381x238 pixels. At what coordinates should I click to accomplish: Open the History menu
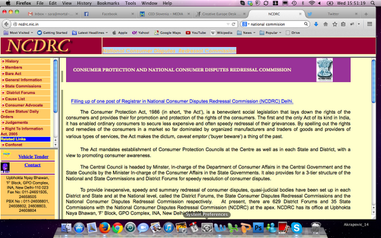84,3
